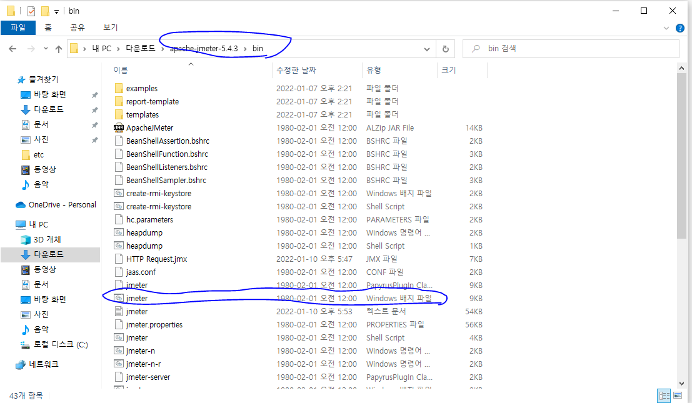
Task: Click the Back navigation arrow
Action: 13,49
